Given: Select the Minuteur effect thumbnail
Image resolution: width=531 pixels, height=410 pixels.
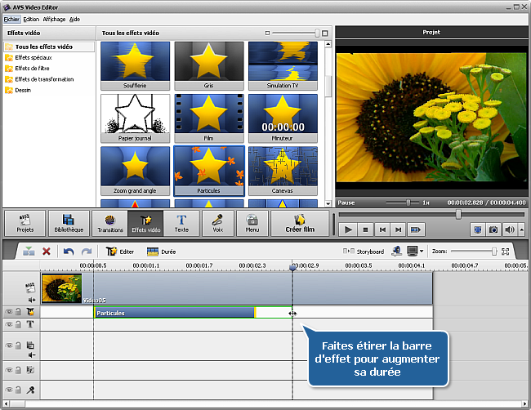Looking at the screenshot, I should 283,114.
